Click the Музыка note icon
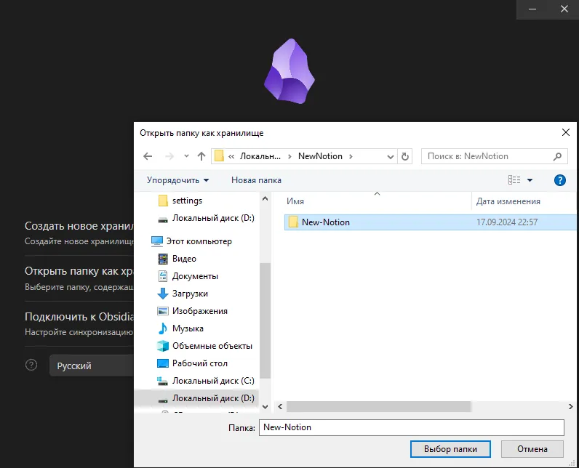This screenshot has height=468, width=579. (x=163, y=328)
